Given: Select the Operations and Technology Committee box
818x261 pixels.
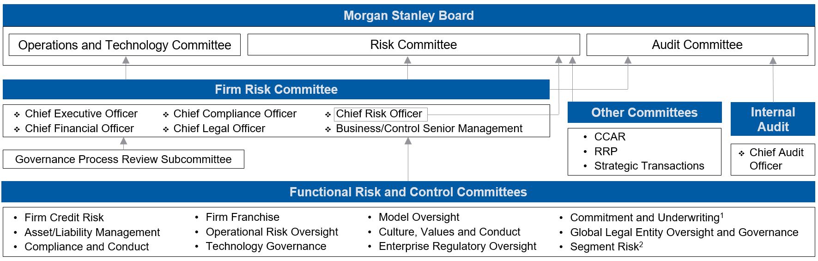Looking at the screenshot, I should pyautogui.click(x=125, y=45).
